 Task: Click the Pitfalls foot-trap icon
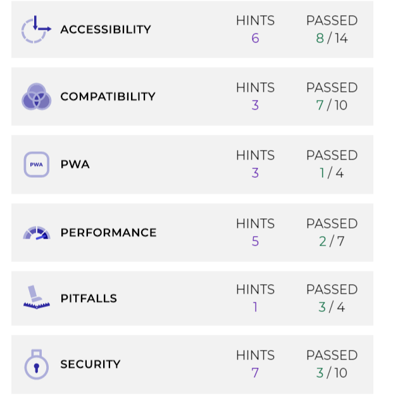[x=37, y=297]
